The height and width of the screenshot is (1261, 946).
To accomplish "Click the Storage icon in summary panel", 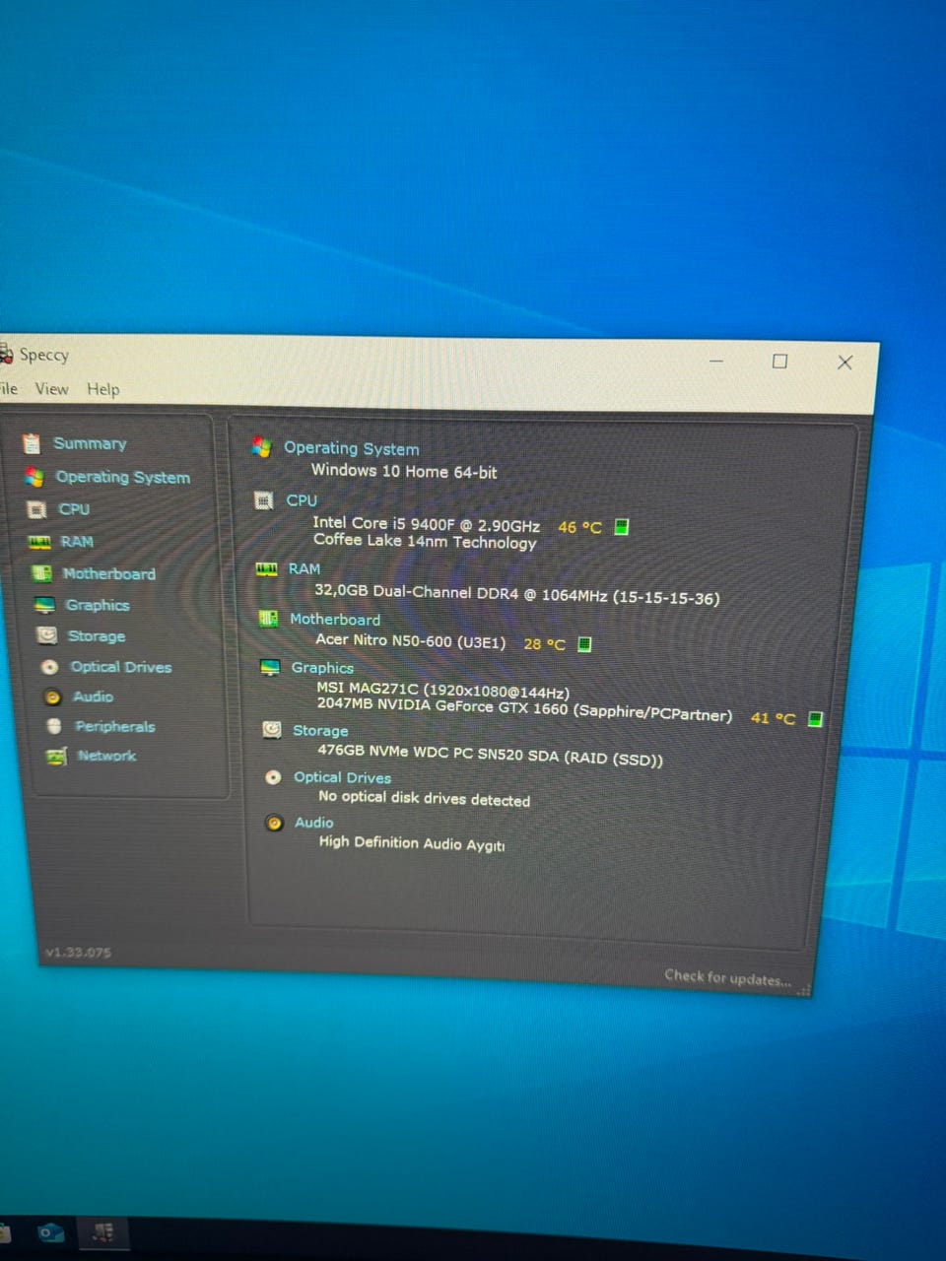I will click(x=272, y=730).
